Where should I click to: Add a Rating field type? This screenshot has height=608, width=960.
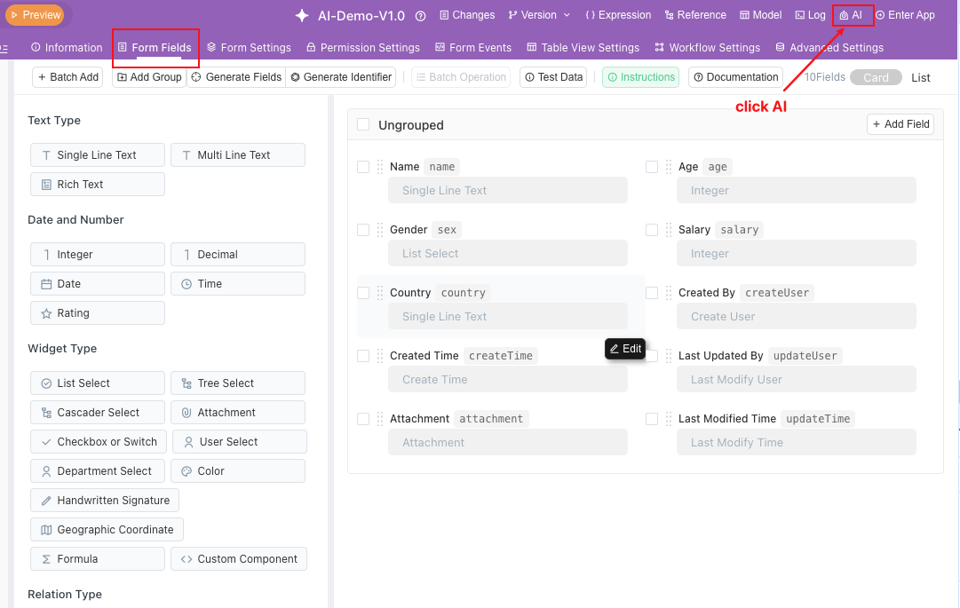point(98,313)
